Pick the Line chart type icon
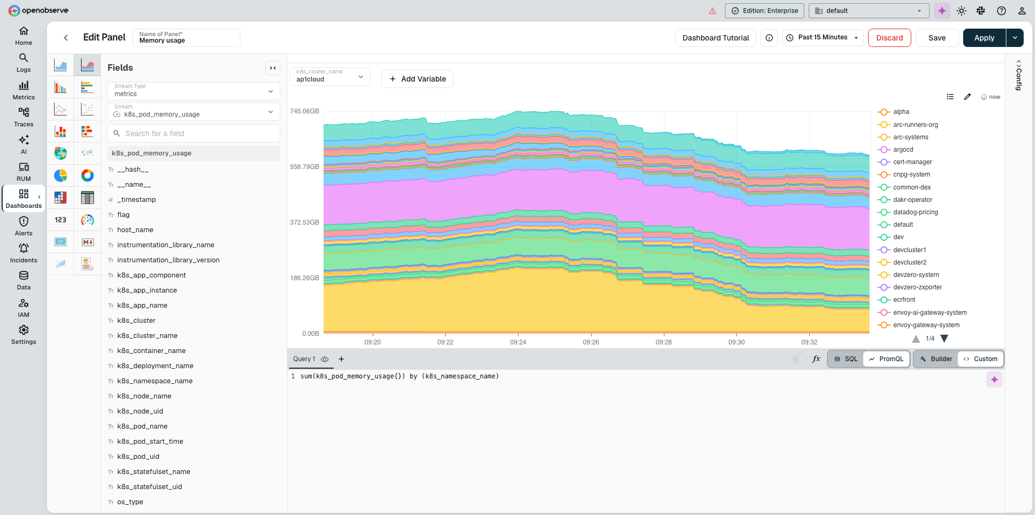This screenshot has height=515, width=1035. (61, 109)
